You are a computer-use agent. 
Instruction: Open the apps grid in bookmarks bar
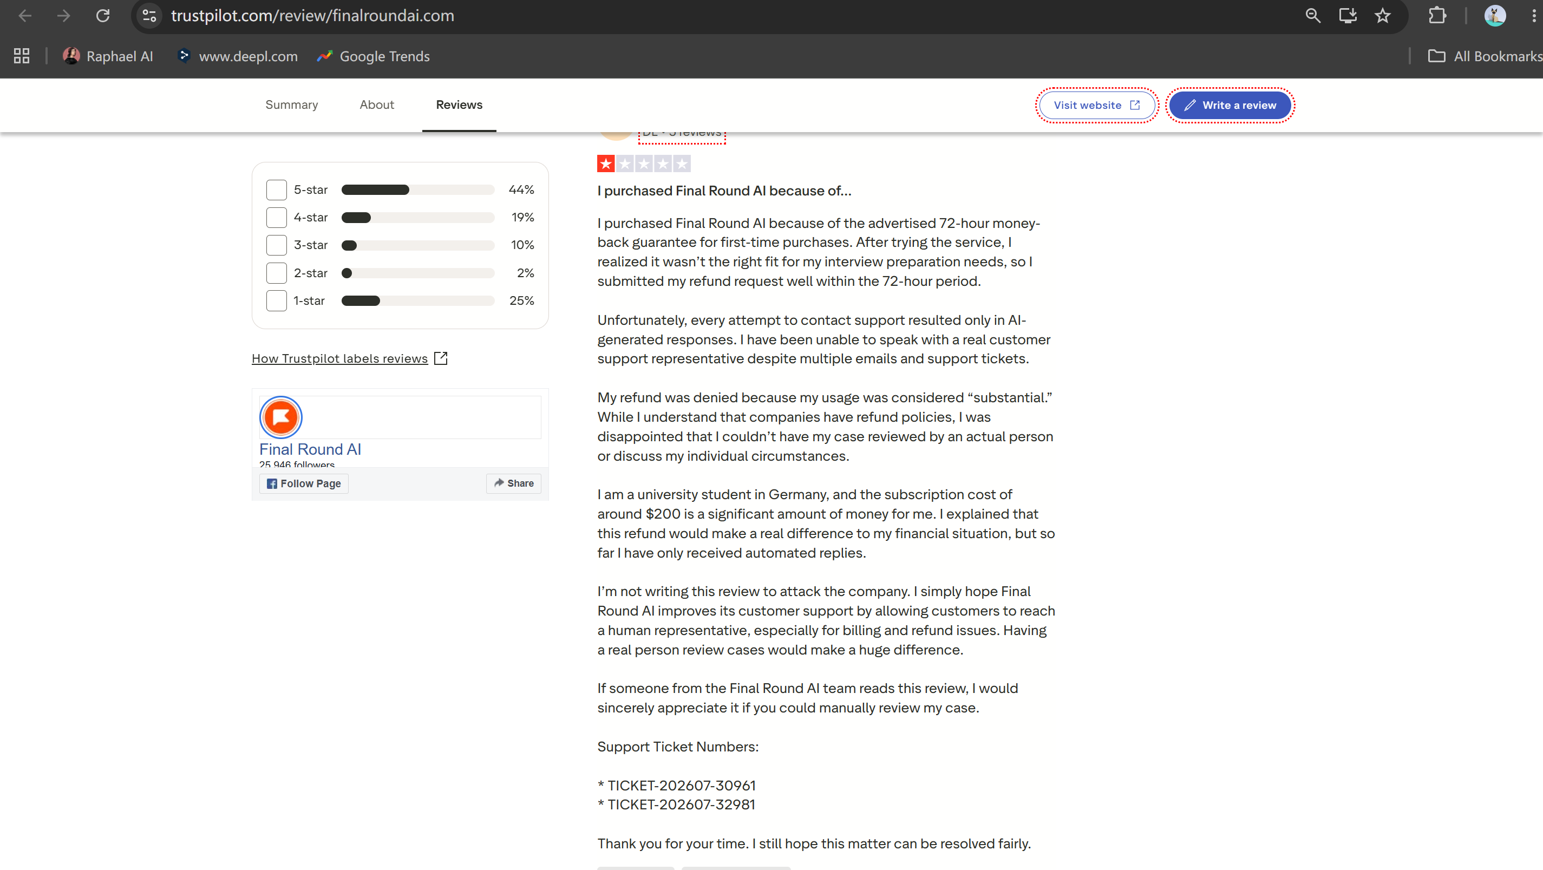click(x=22, y=56)
